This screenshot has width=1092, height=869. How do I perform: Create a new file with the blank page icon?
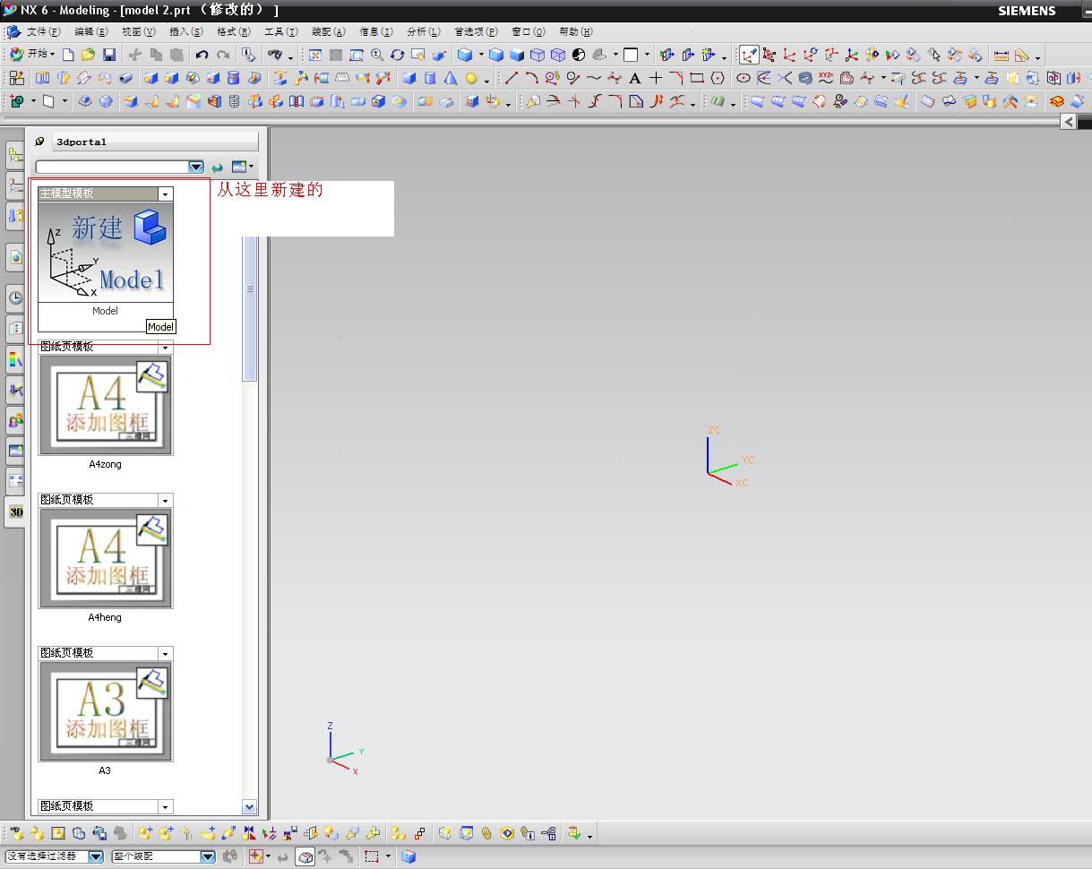68,55
